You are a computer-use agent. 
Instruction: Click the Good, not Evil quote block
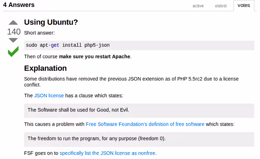[139, 110]
